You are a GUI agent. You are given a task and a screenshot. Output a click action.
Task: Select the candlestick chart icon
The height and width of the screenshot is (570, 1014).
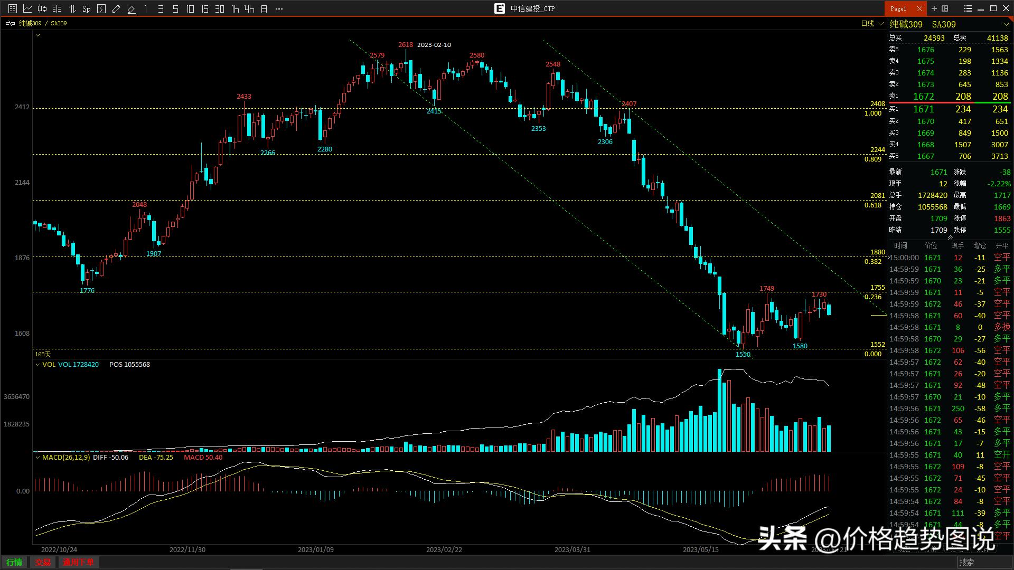[x=42, y=8]
